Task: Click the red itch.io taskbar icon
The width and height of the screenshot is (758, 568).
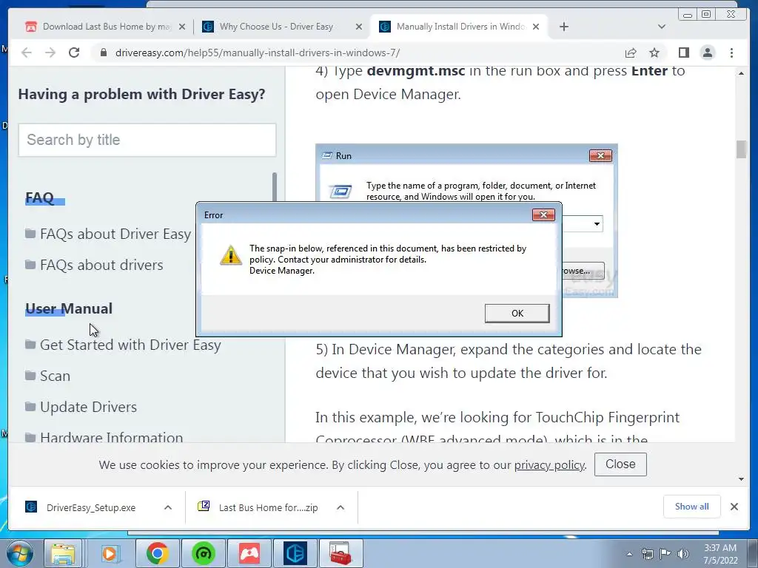Action: (249, 553)
